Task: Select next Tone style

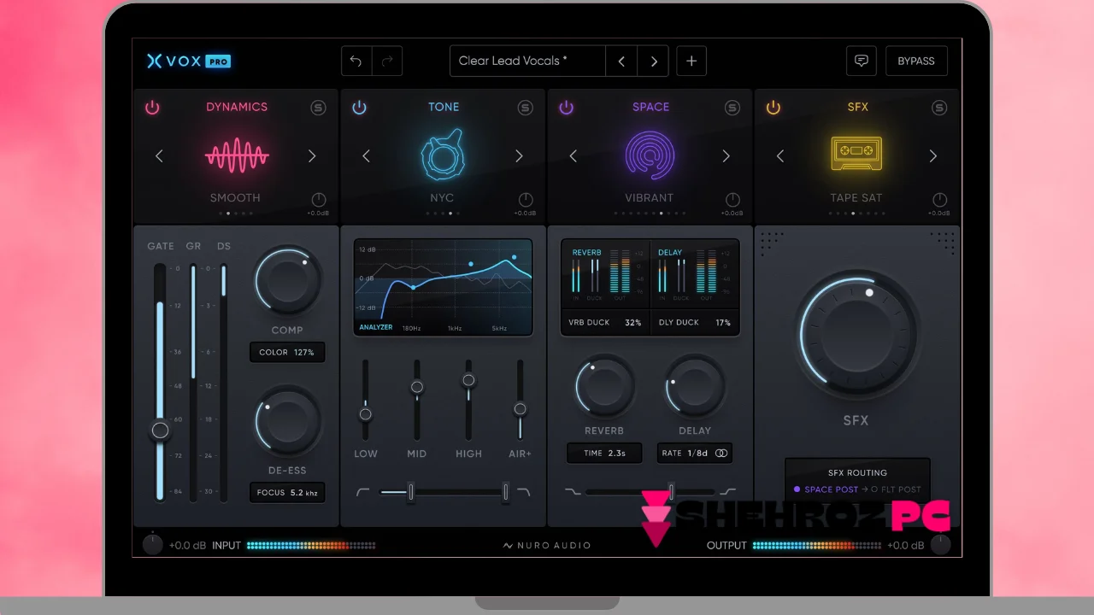Action: coord(519,155)
